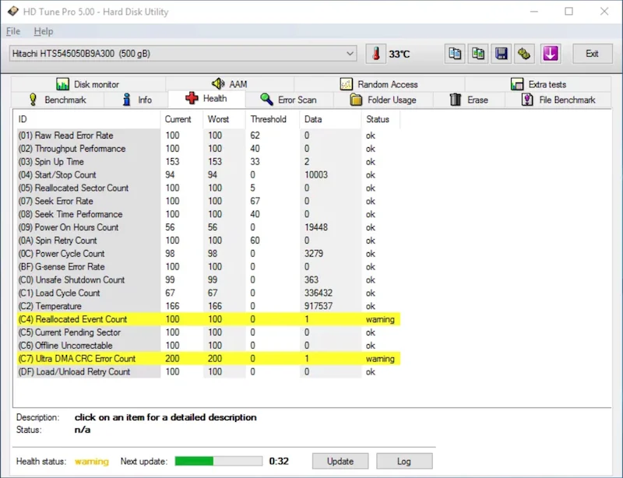The width and height of the screenshot is (623, 478).
Task: Switch to the AAM tab
Action: point(230,84)
